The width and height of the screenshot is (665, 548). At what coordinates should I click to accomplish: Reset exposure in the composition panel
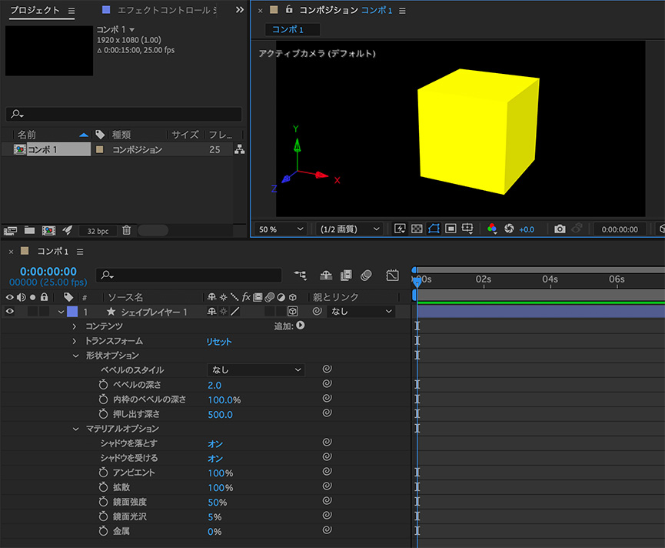[x=508, y=229]
